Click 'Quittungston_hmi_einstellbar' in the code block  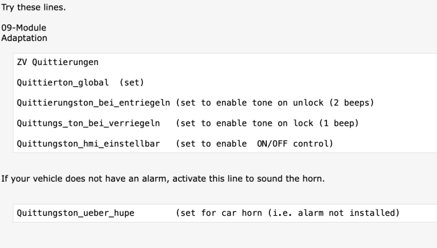(88, 144)
